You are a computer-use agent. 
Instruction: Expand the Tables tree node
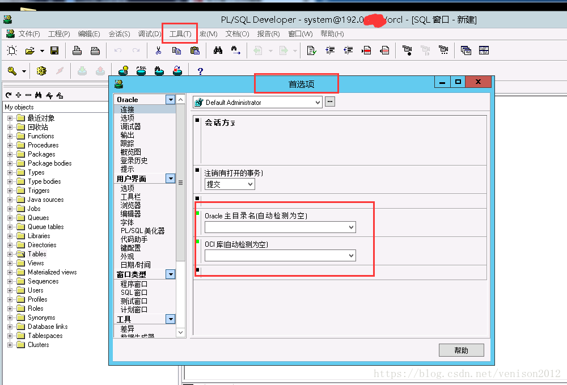(10, 254)
